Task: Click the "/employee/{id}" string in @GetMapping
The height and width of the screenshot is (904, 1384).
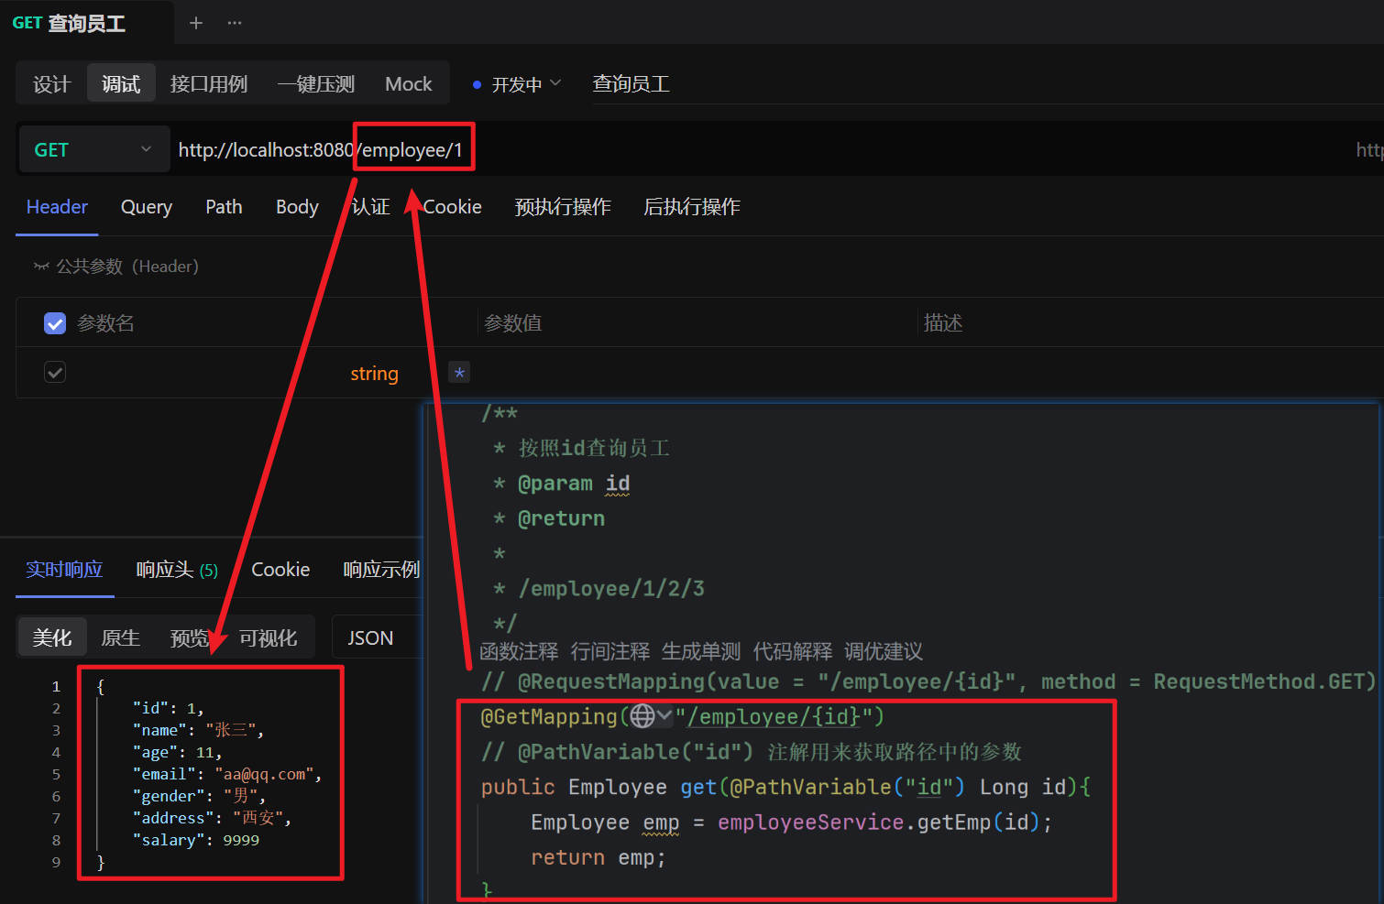Action: coord(774,716)
